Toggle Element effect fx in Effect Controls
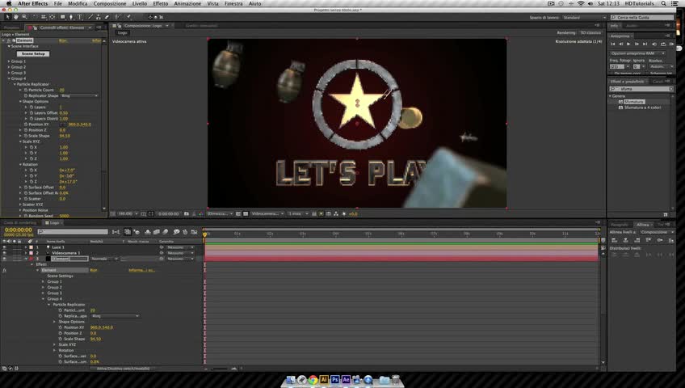This screenshot has width=685, height=388. 9,40
